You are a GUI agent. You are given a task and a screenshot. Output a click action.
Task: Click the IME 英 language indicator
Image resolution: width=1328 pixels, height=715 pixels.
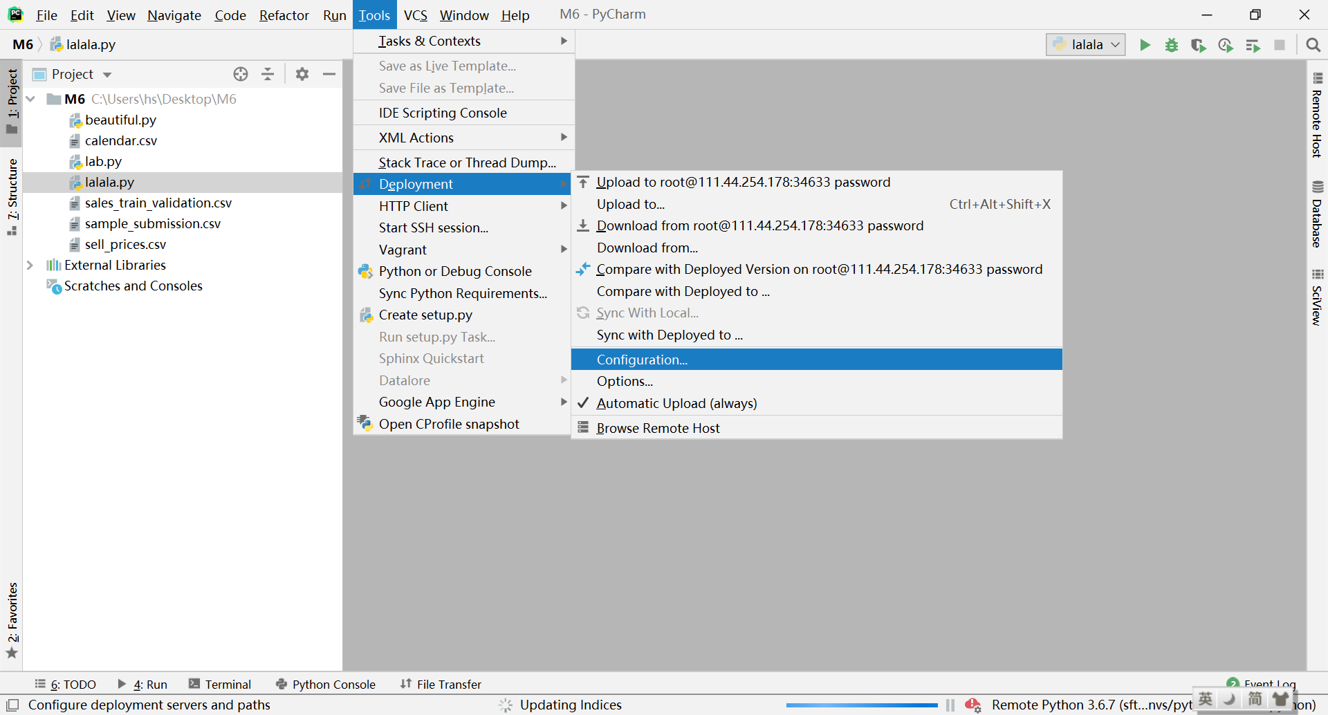click(x=1206, y=699)
